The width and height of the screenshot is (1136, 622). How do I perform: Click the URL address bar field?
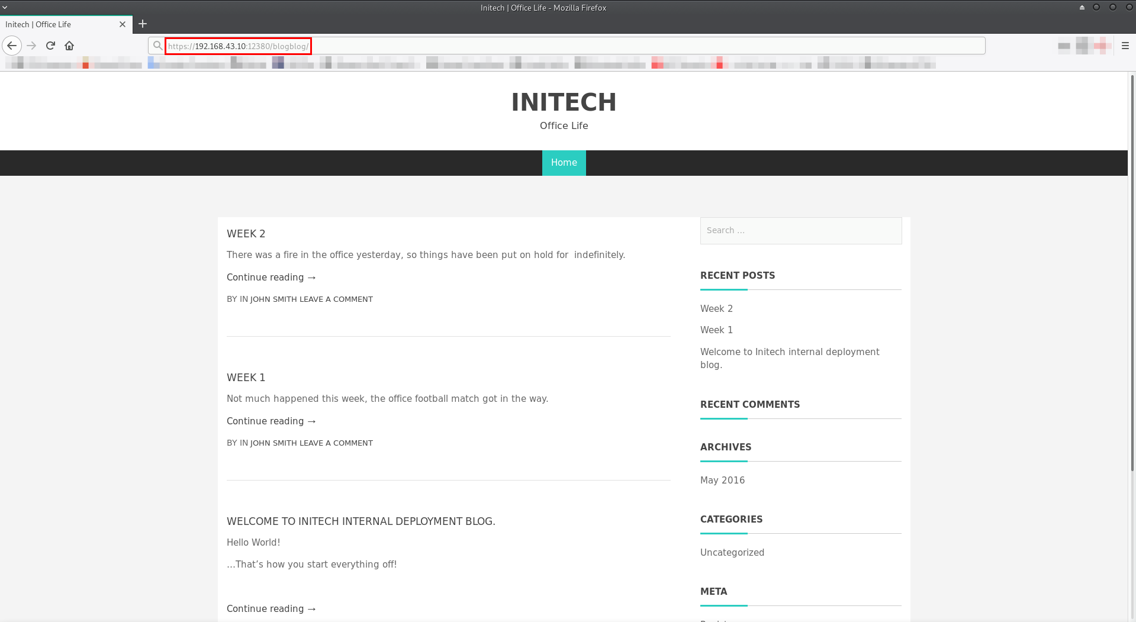pyautogui.click(x=567, y=46)
